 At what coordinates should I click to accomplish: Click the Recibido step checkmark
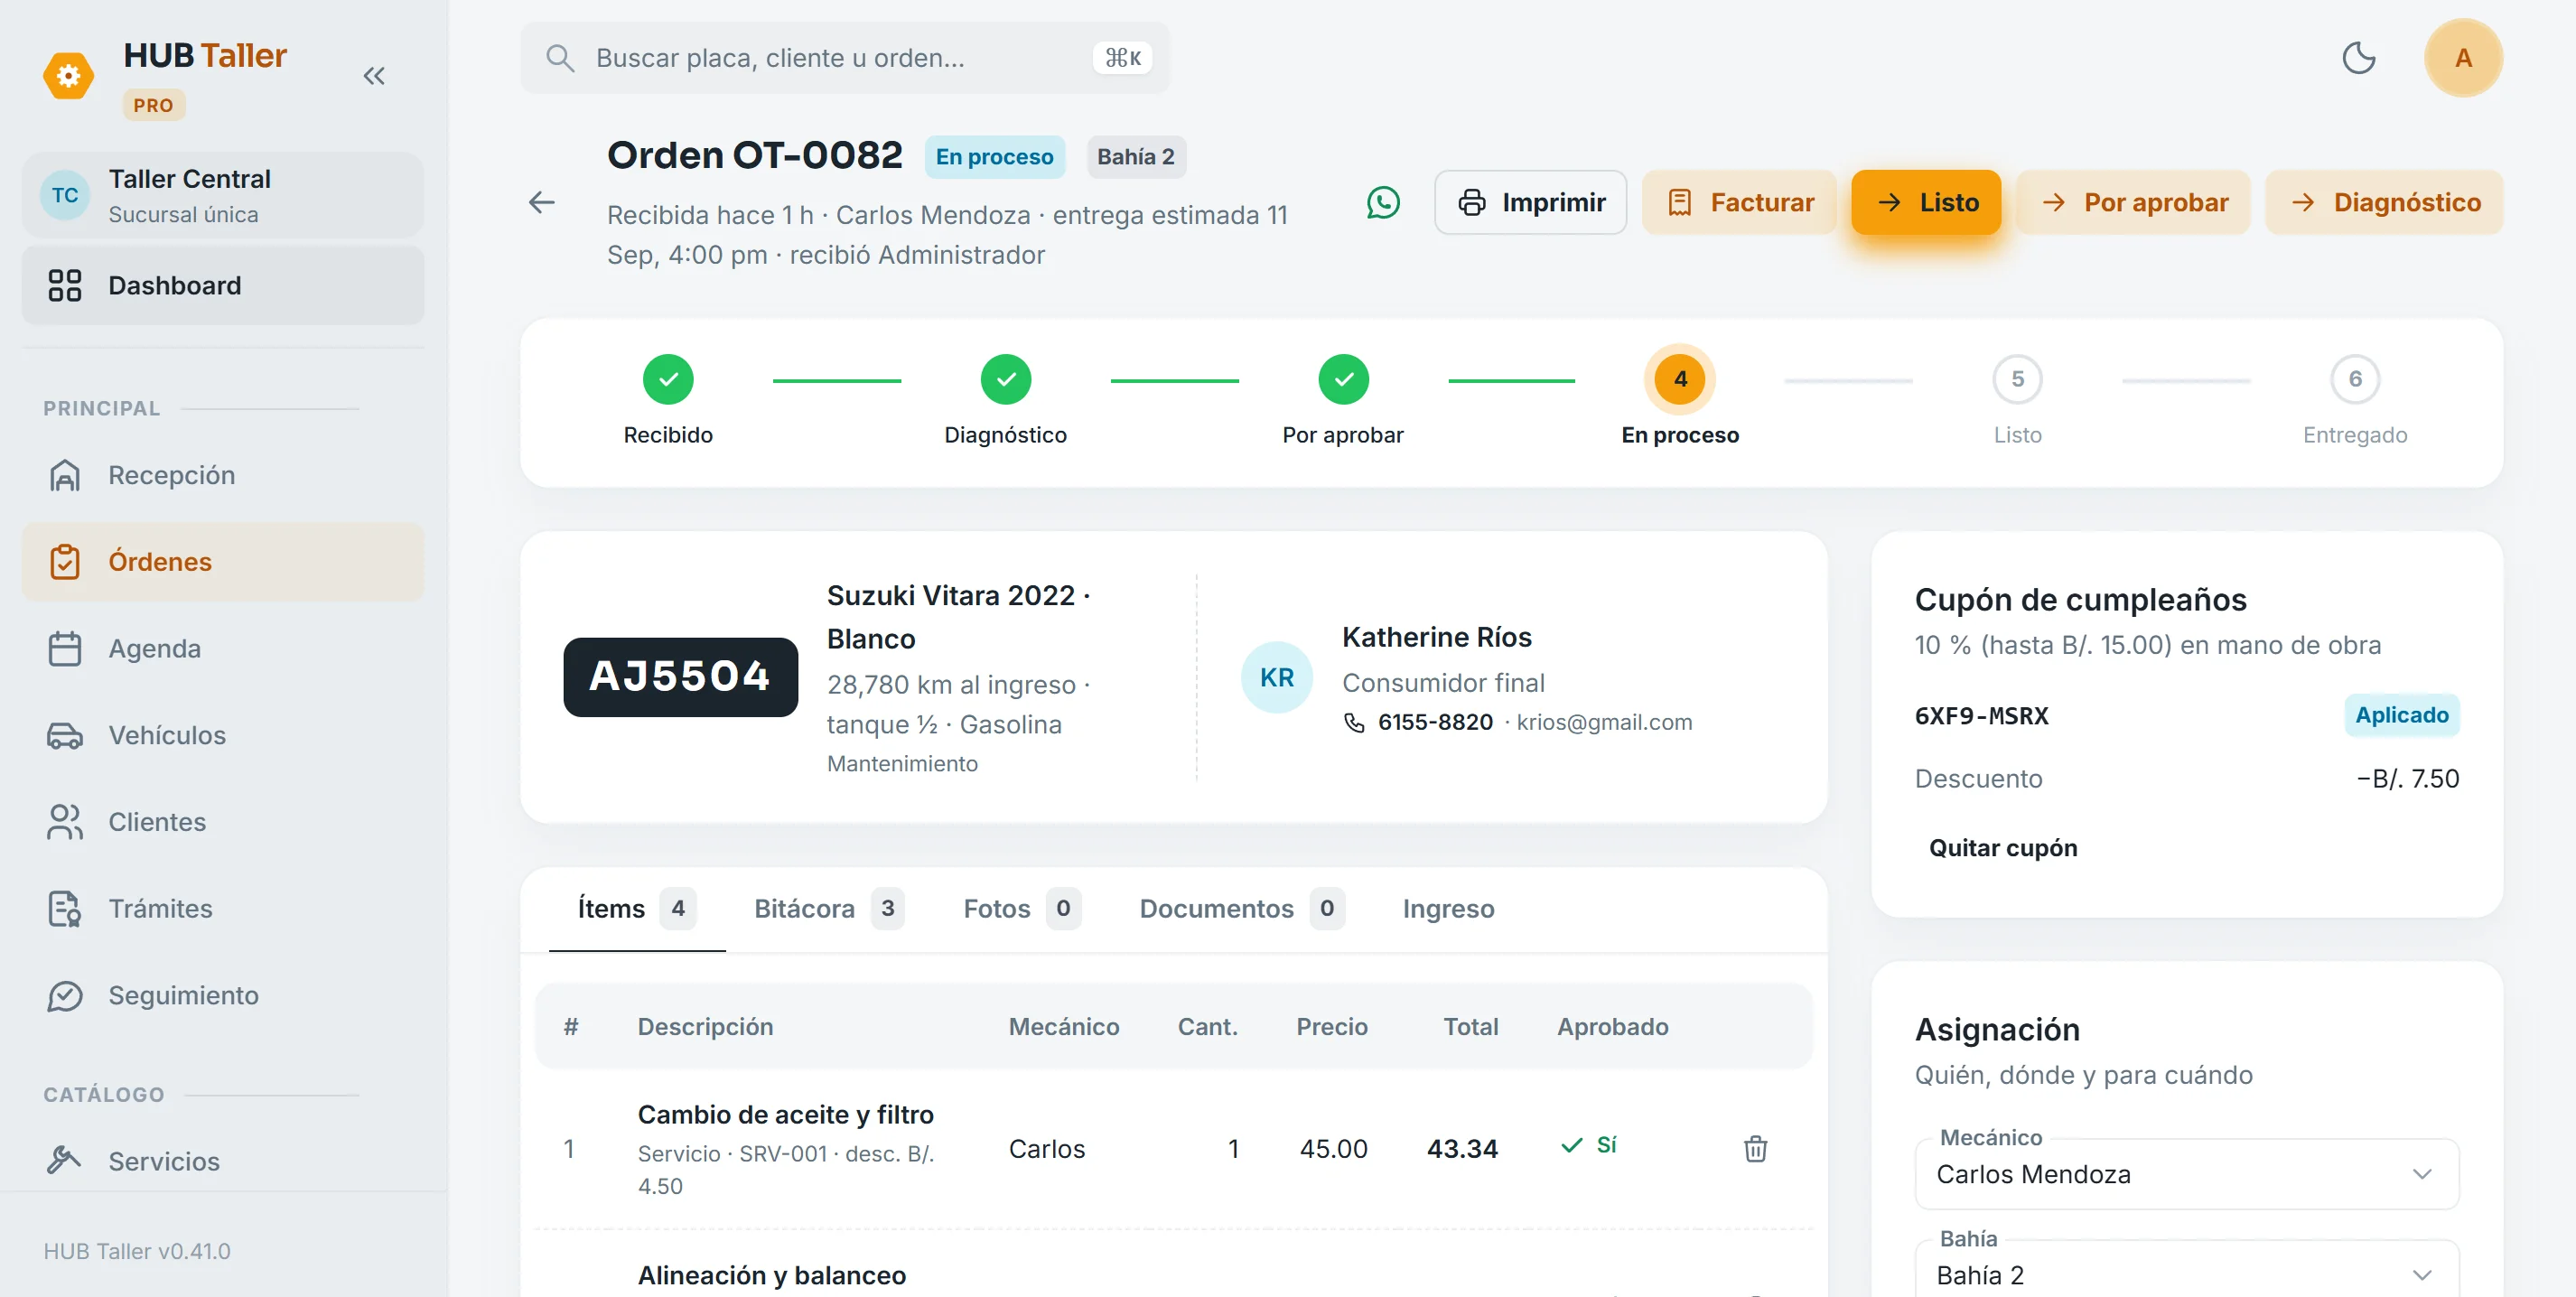(668, 380)
